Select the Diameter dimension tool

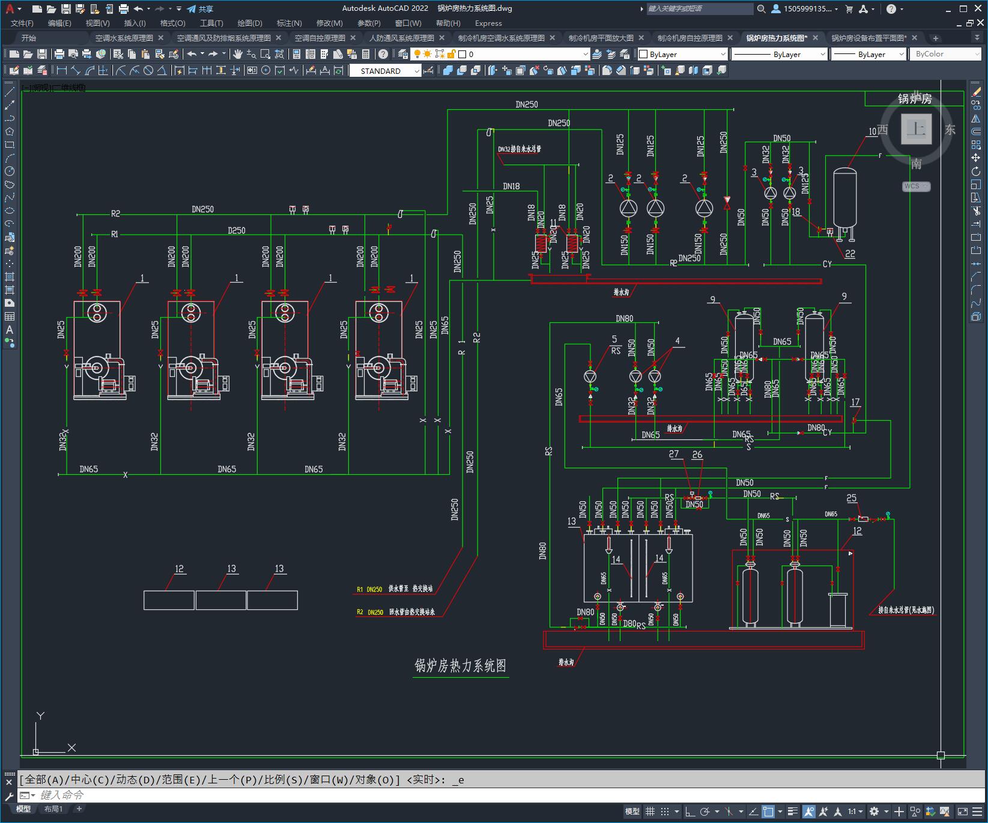tap(148, 70)
